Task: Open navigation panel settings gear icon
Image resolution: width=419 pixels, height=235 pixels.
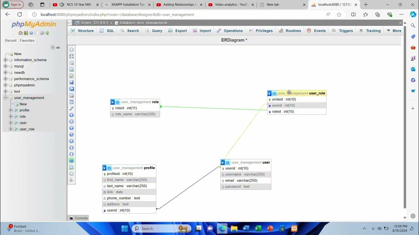Action: pyautogui.click(x=42, y=33)
